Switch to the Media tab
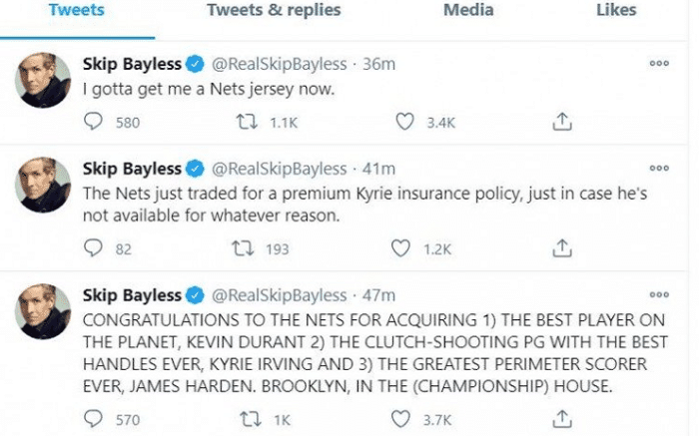This screenshot has height=436, width=699. pos(468,11)
